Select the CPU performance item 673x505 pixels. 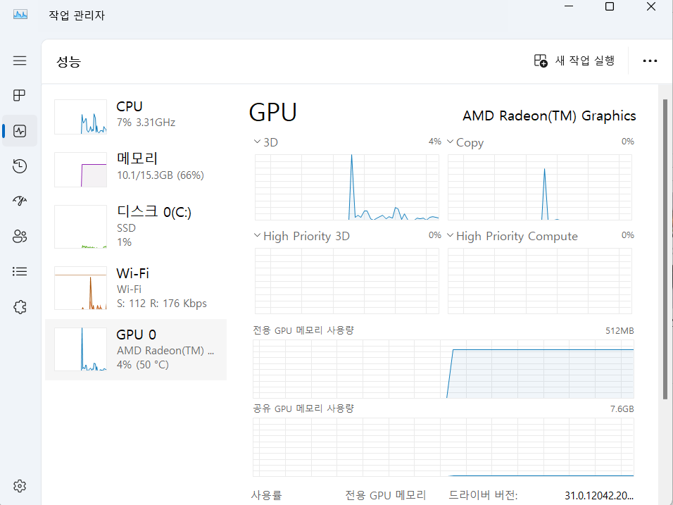coord(136,117)
